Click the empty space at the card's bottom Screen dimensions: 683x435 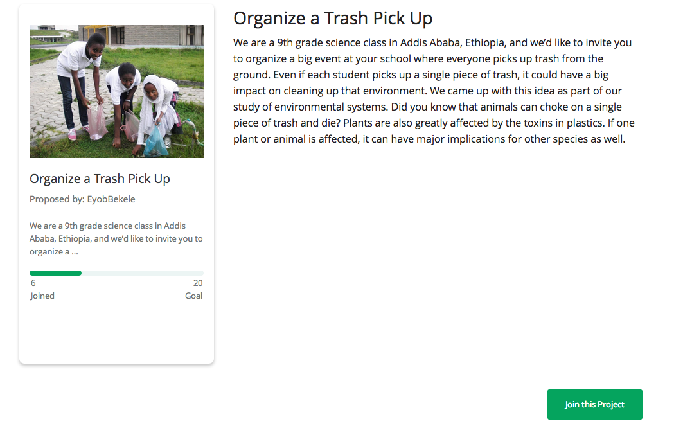coord(116,334)
